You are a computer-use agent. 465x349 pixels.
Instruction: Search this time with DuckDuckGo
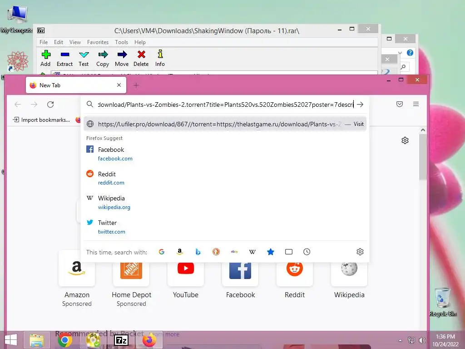pyautogui.click(x=216, y=252)
